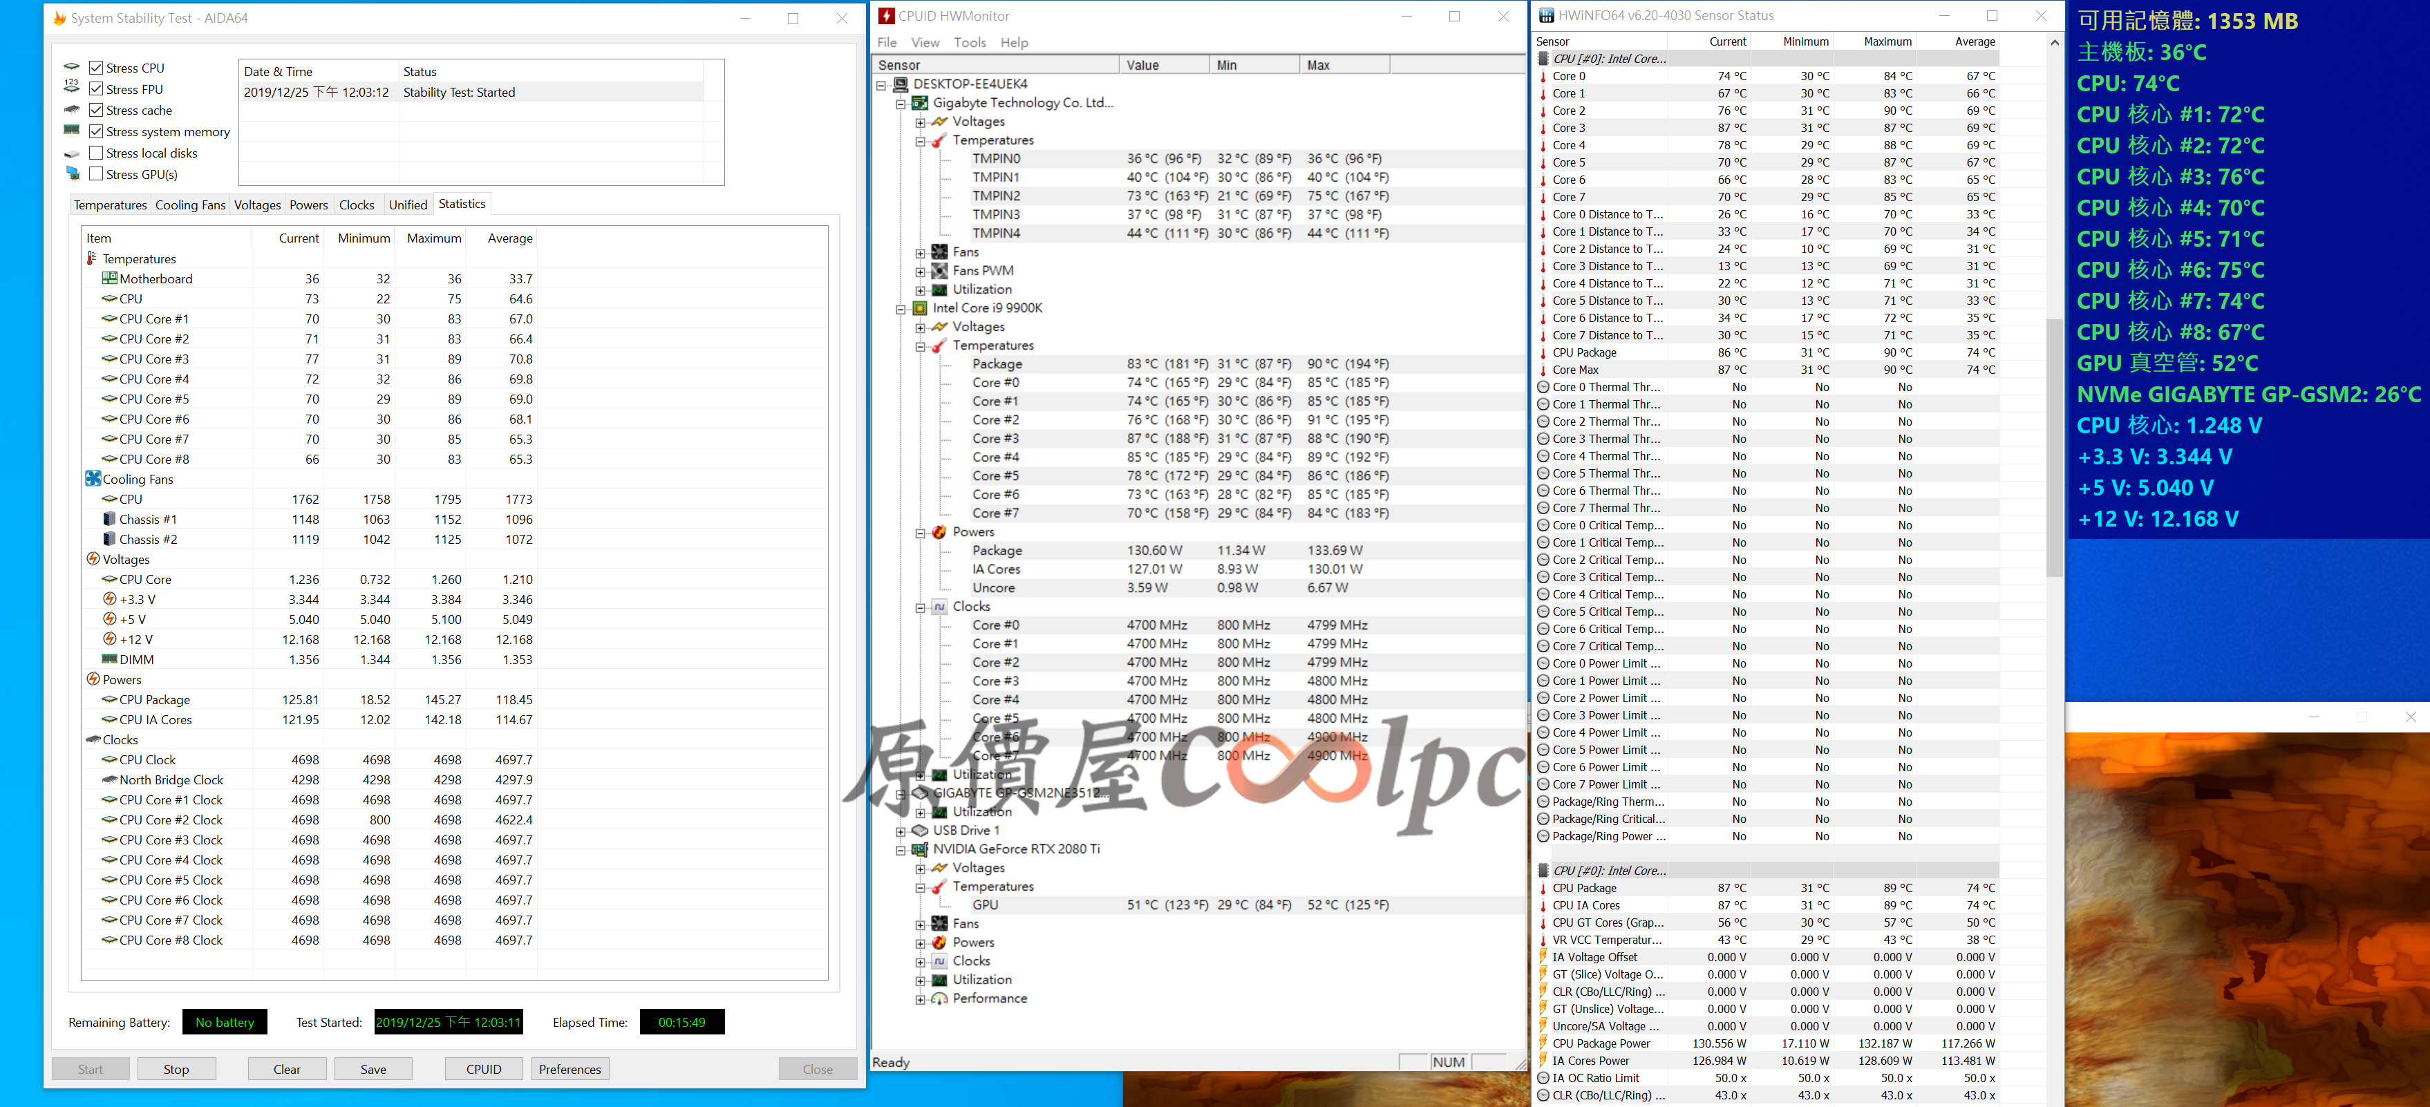Click the Stop button in AIDA64
Viewport: 2430px width, 1107px height.
tap(176, 1069)
